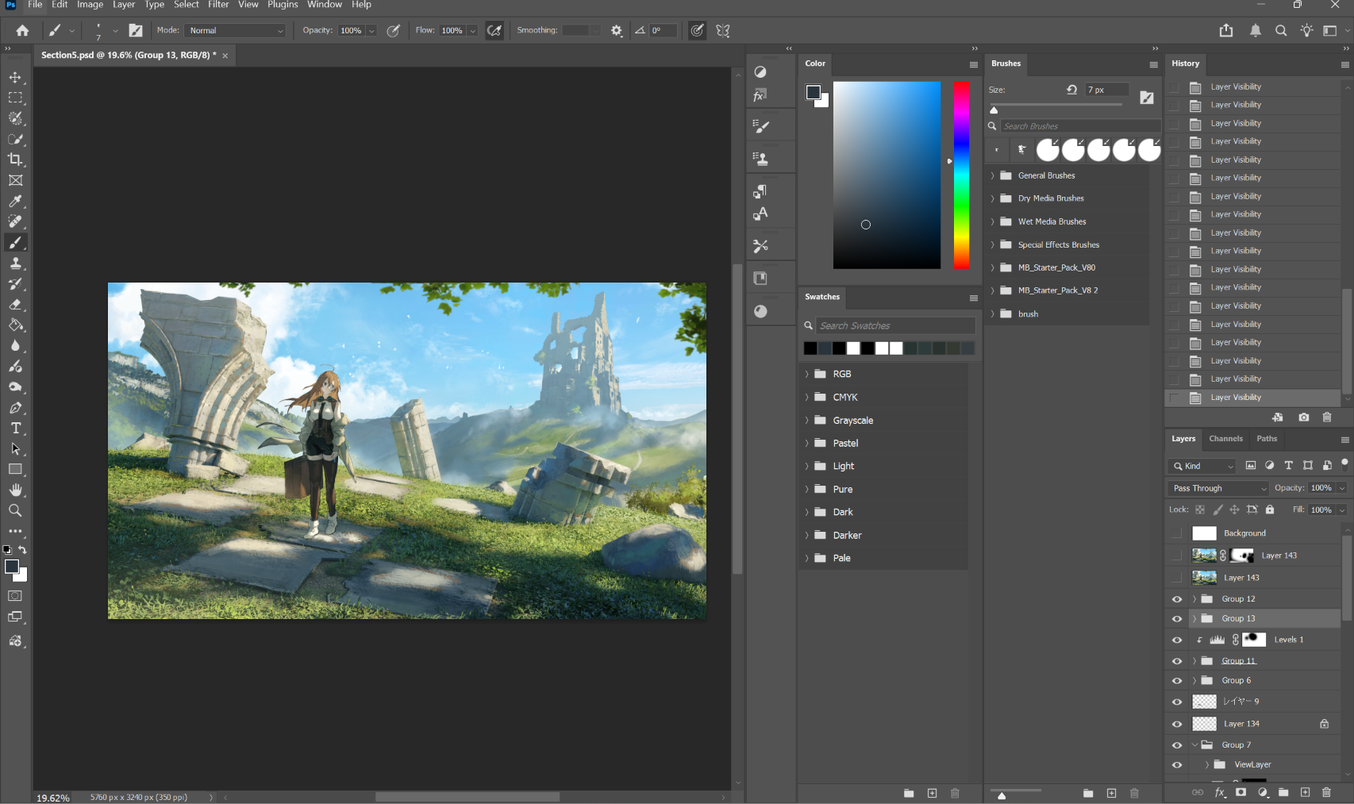Toggle visibility of Levels 1 layer

[1177, 640]
